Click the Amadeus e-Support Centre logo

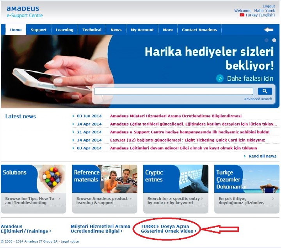click(x=25, y=12)
